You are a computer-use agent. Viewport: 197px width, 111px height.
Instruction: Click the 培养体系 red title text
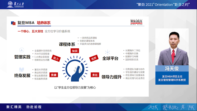point(44,23)
